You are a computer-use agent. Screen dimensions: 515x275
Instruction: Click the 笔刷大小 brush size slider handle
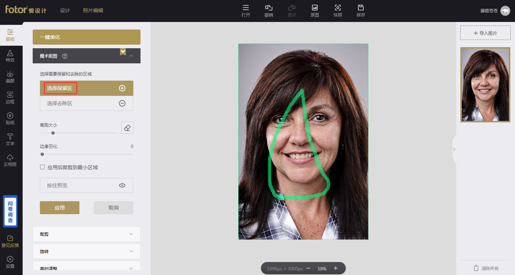tap(53, 133)
